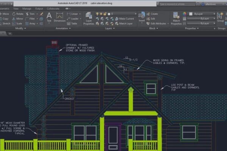The height and width of the screenshot is (151, 227).
Task: Activate the Array tool
Action: tap(30, 23)
